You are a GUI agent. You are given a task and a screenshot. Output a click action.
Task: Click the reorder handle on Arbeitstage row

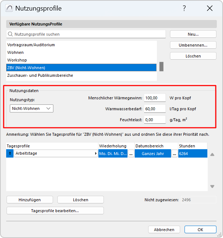coord(10,154)
